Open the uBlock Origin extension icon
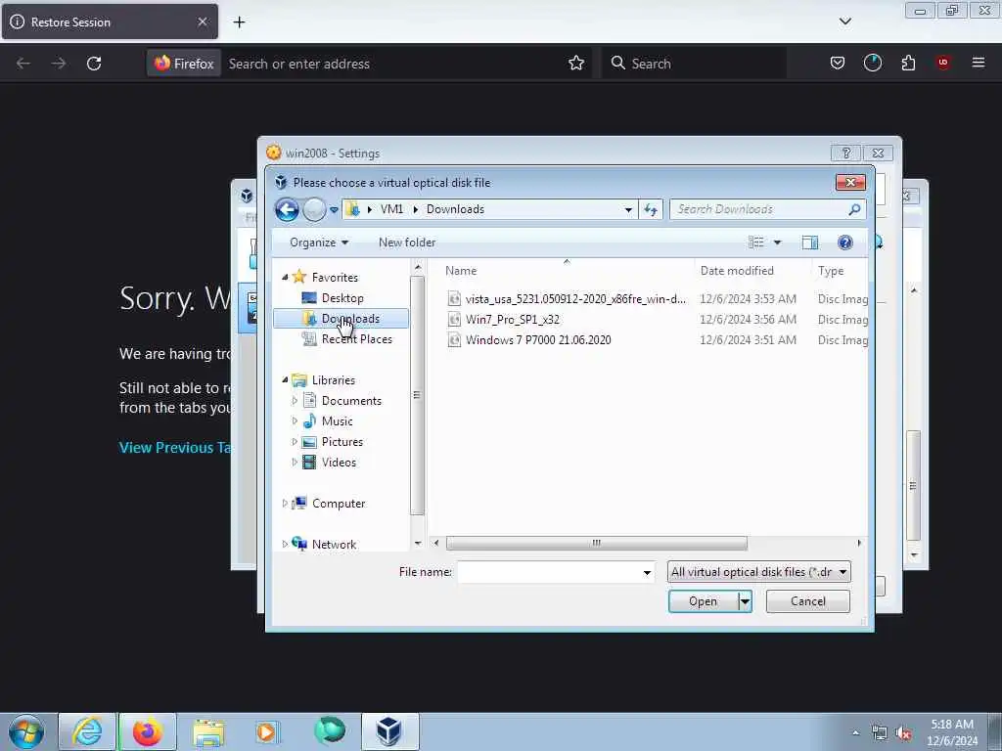The width and height of the screenshot is (1002, 751). pos(943,63)
